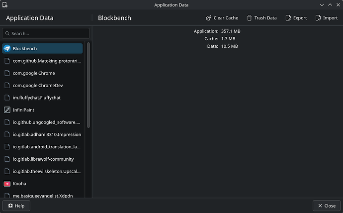Click the Import label text
This screenshot has width=343, height=213.
coord(330,18)
